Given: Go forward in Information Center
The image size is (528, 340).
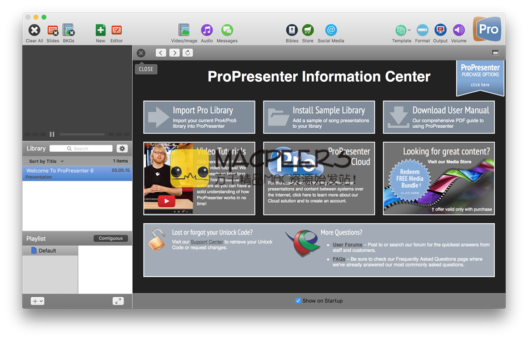Looking at the screenshot, I should 175,53.
